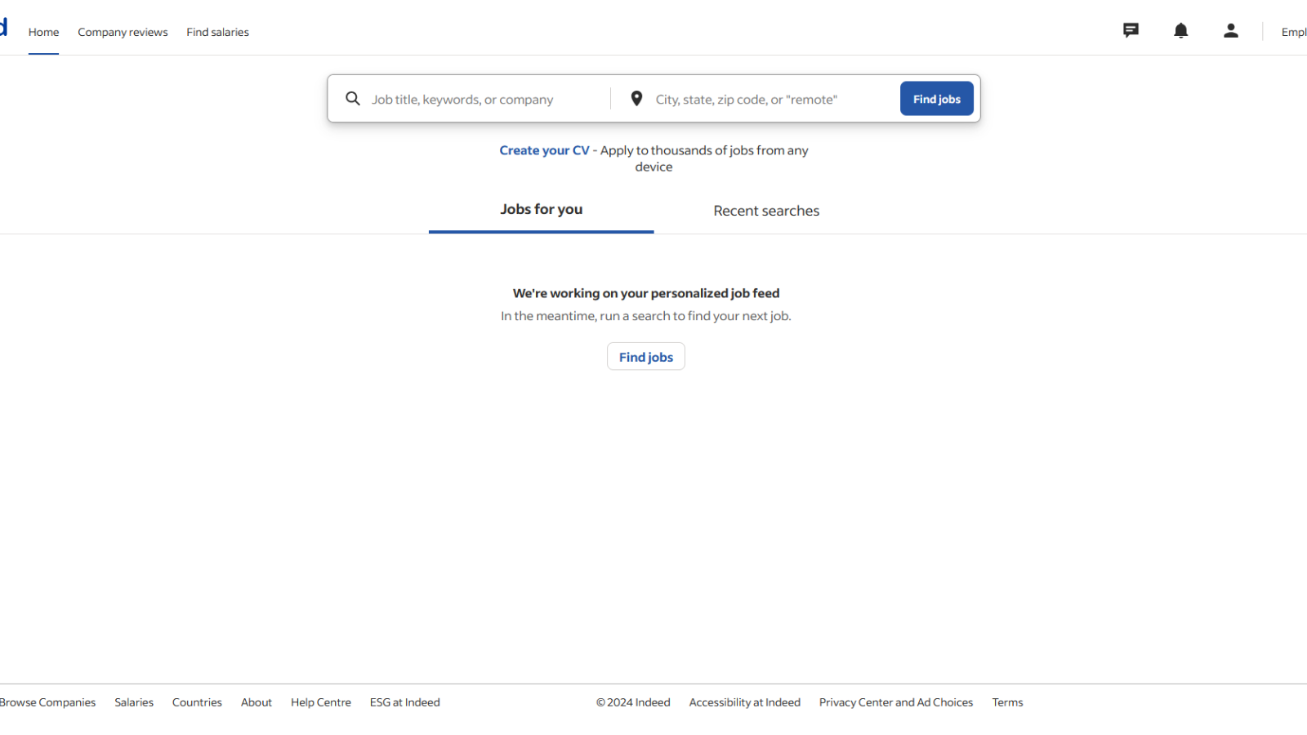Image resolution: width=1307 pixels, height=735 pixels.
Task: Open the Help Centre footer link
Action: [320, 702]
